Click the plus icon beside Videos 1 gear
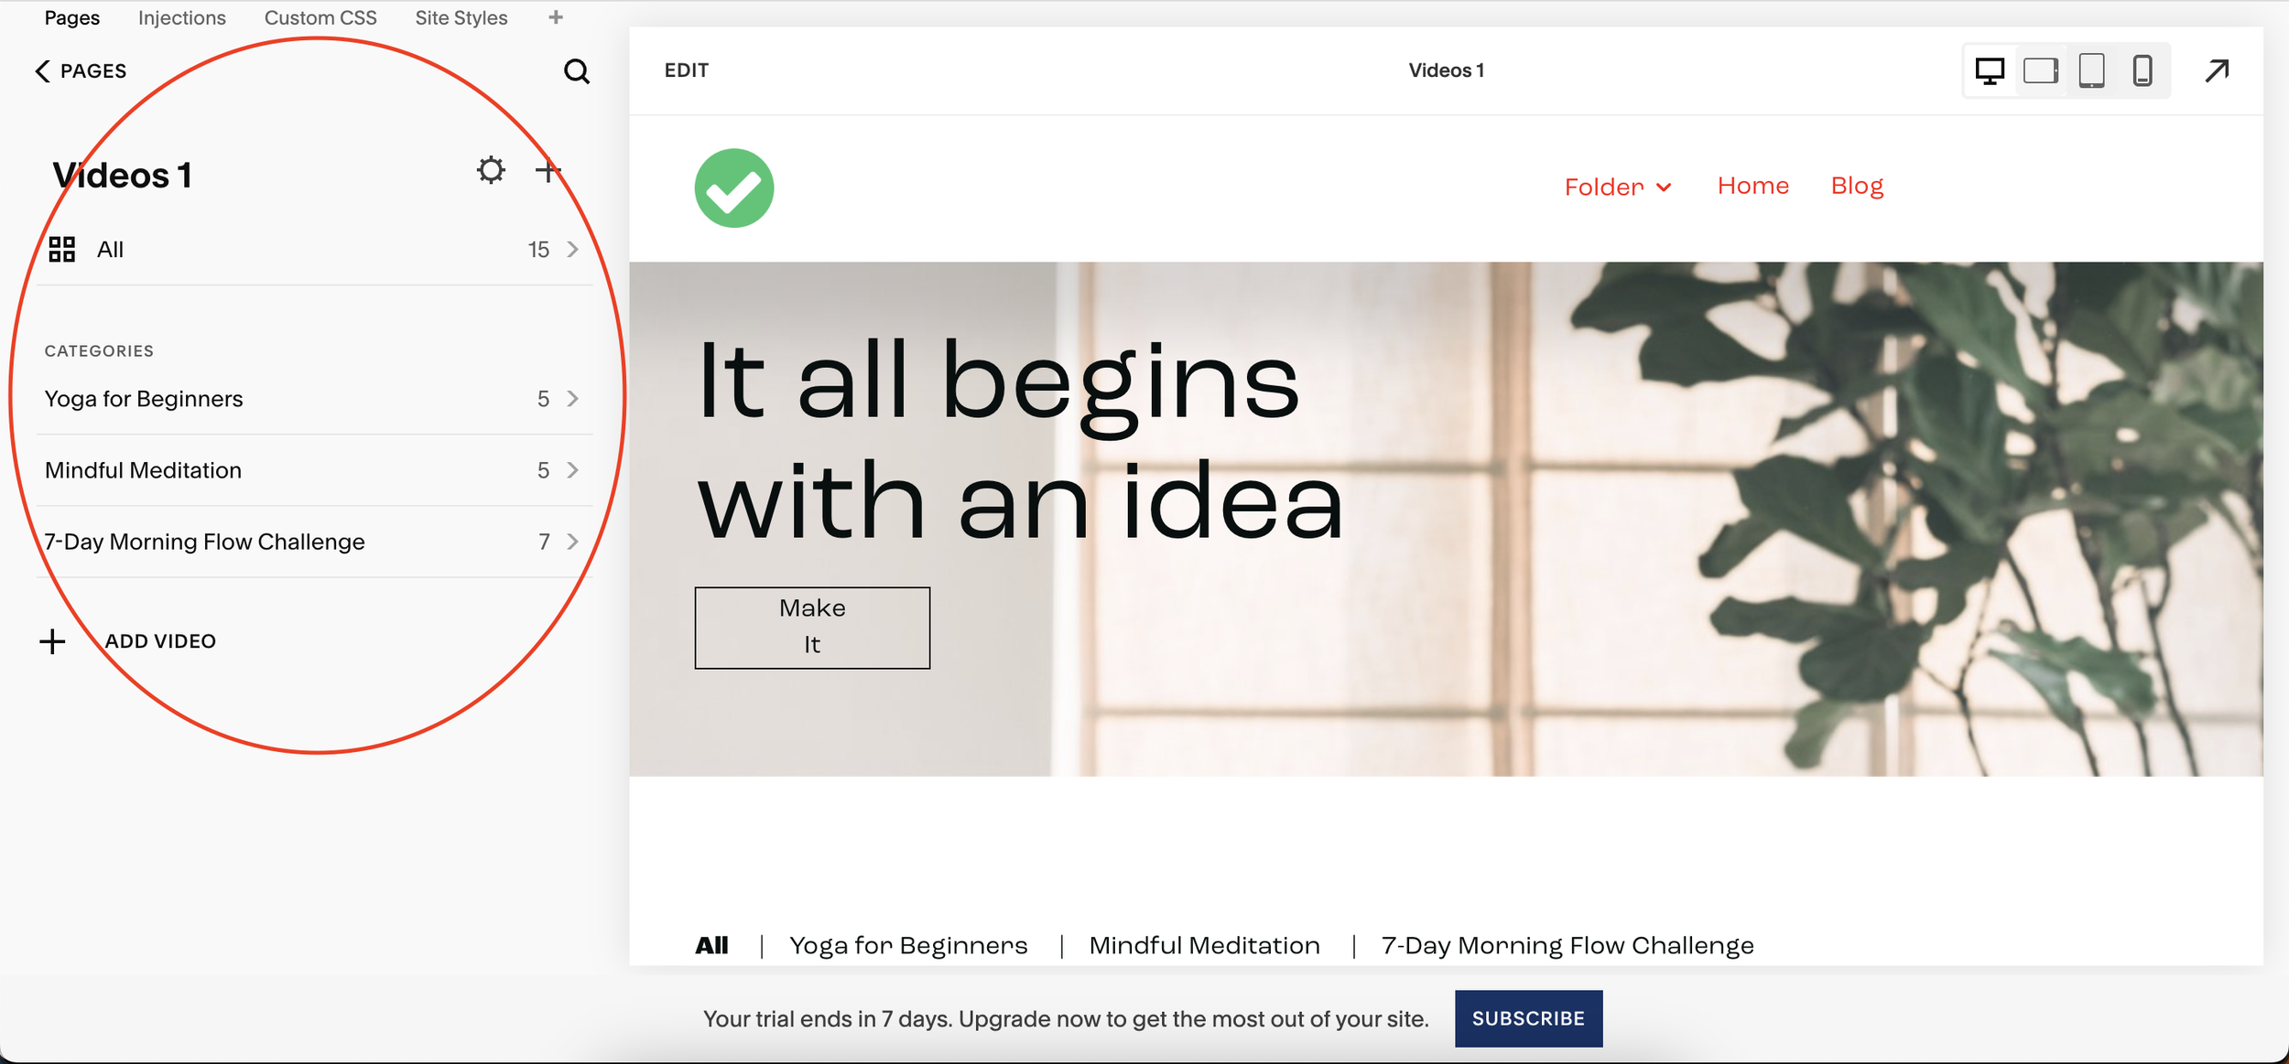 [548, 170]
